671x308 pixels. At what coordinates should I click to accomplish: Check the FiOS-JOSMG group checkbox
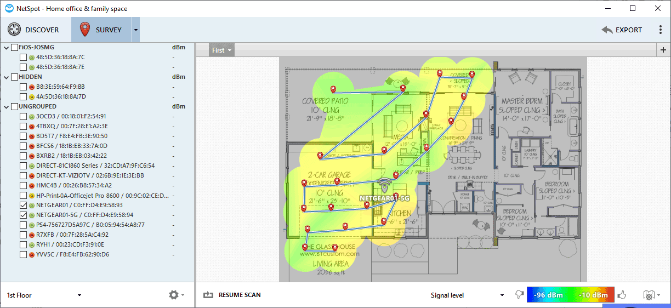pos(14,47)
